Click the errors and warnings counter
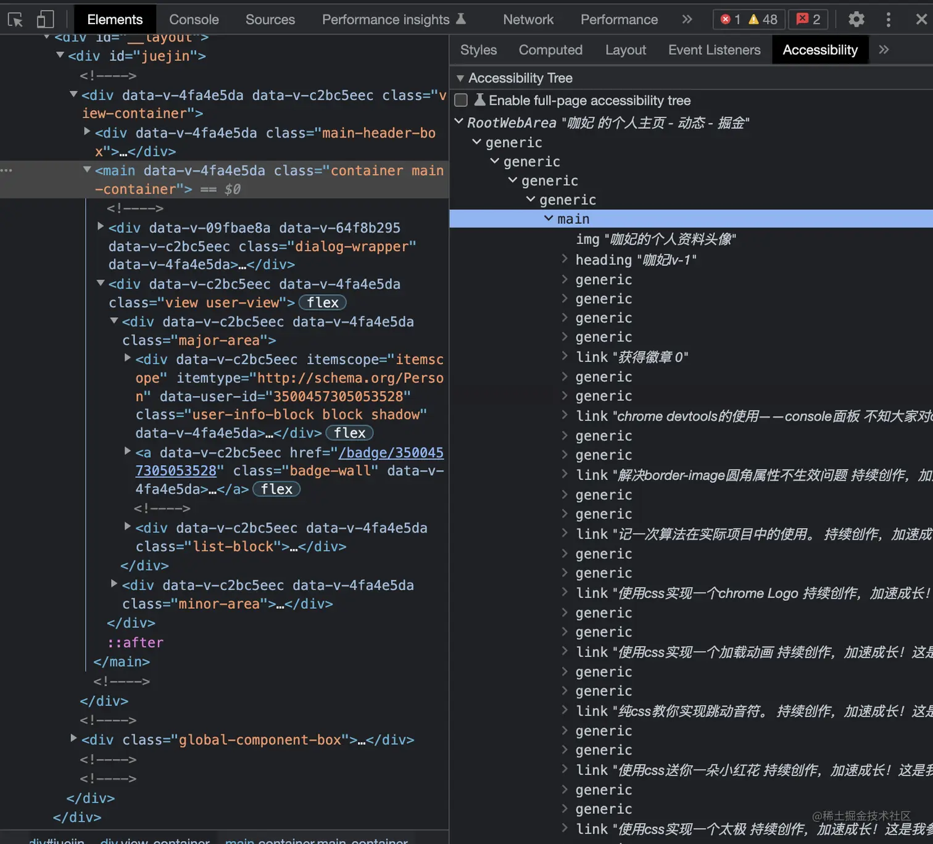This screenshot has height=844, width=933. click(749, 19)
